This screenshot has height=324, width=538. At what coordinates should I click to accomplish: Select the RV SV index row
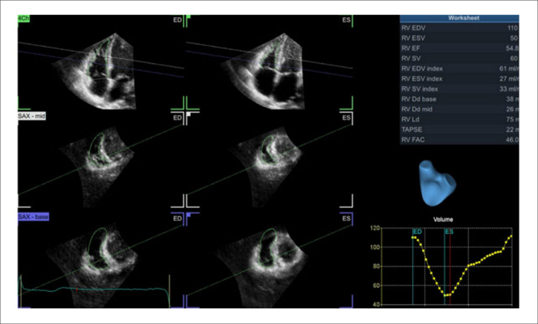pos(459,89)
